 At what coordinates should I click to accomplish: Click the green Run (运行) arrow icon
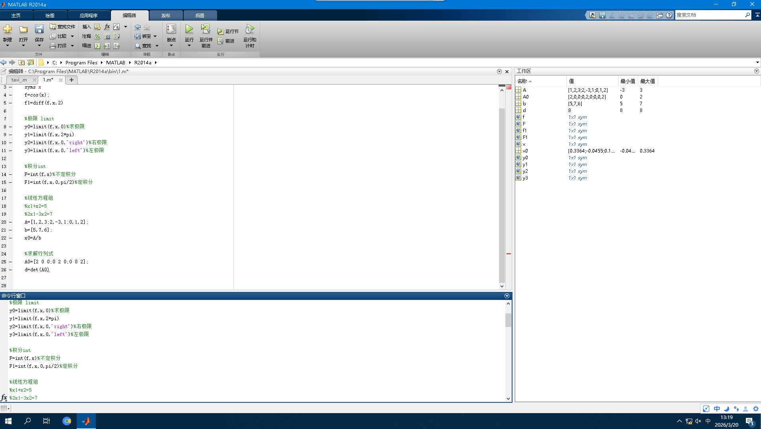[189, 29]
